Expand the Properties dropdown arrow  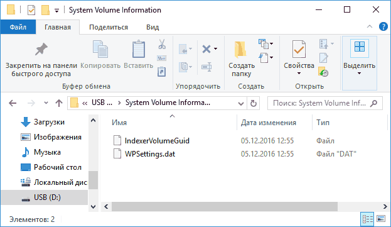299,73
